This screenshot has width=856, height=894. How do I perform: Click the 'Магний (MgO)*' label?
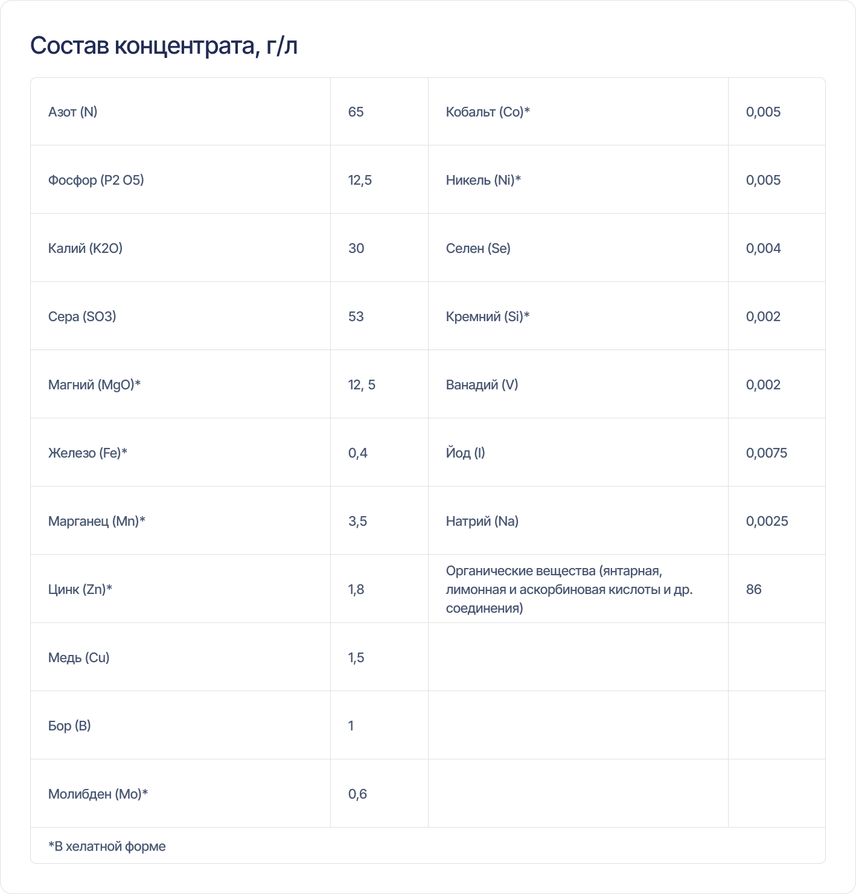pos(94,385)
